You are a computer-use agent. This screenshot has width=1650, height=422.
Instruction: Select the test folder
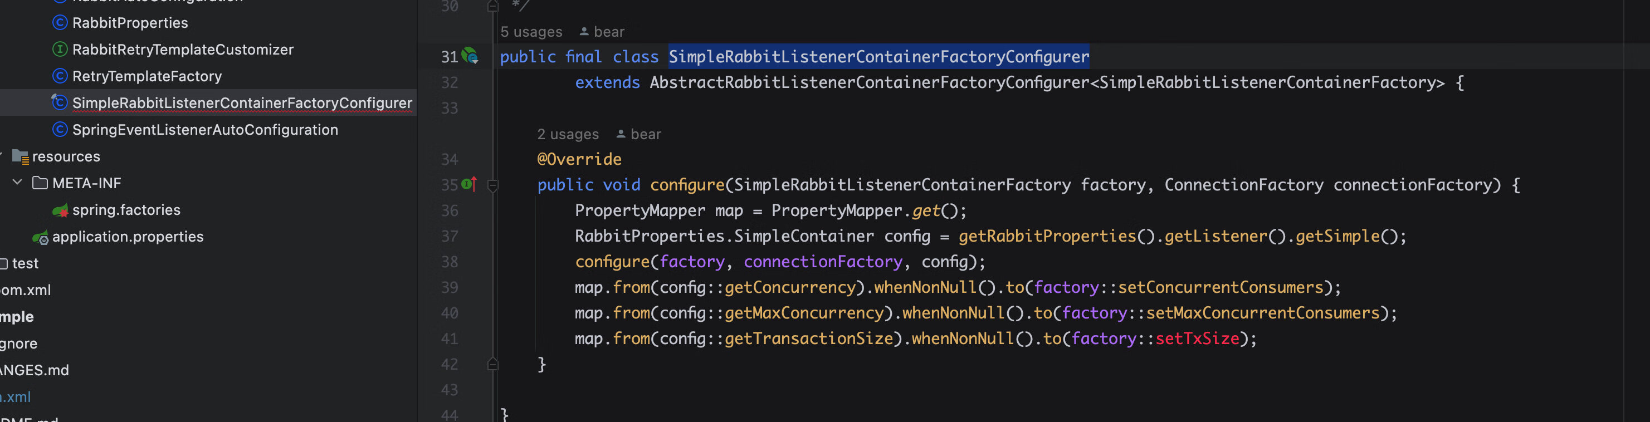(25, 264)
